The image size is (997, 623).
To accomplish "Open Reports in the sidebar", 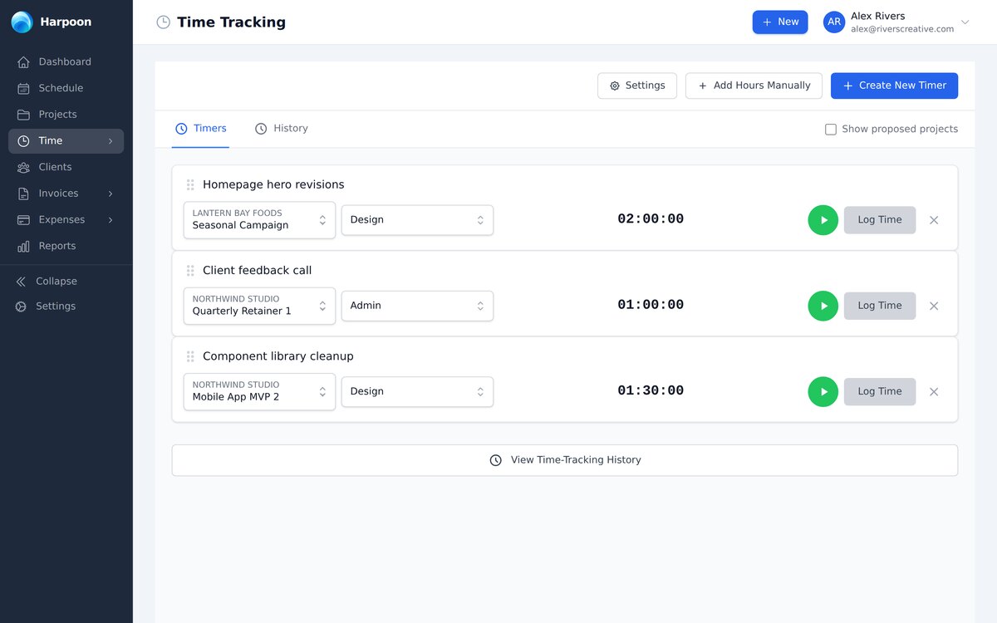I will point(66,246).
